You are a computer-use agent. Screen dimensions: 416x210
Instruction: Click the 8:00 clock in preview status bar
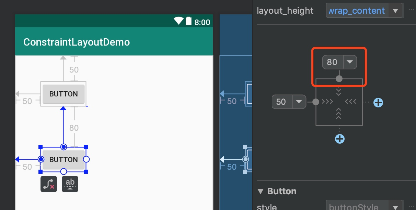(x=202, y=22)
